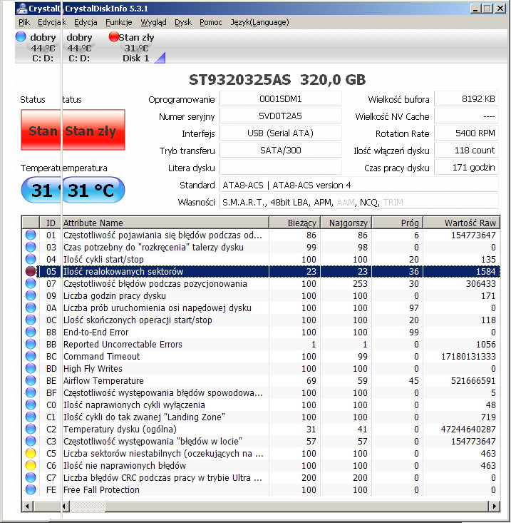Click the status circle of Free Fall Protection
Viewport: 511px width, 523px height.
point(31,489)
